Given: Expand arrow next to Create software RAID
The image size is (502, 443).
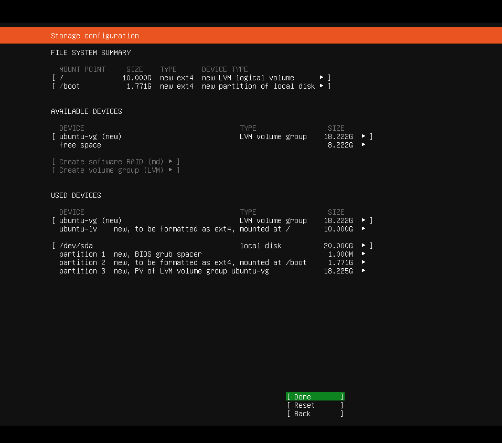Looking at the screenshot, I should pos(170,162).
